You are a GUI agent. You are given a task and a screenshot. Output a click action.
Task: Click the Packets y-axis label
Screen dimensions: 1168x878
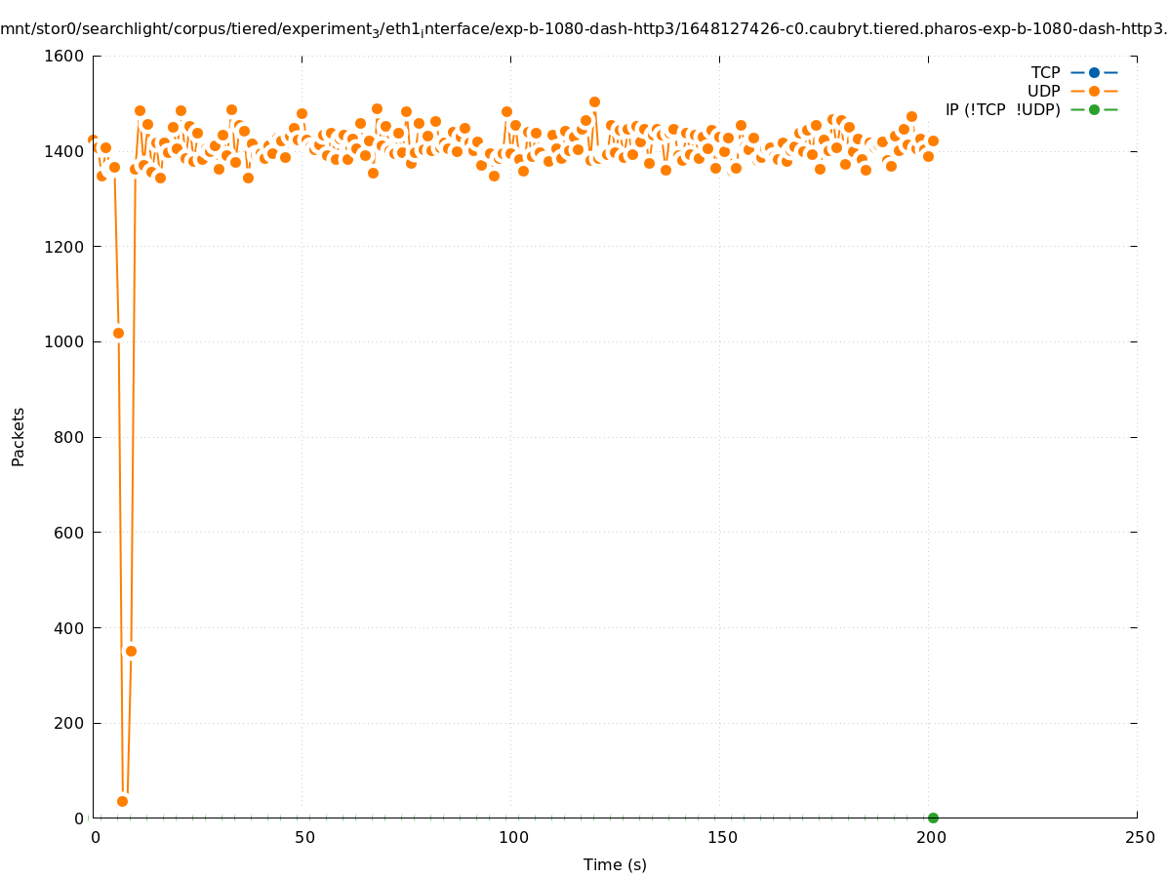19,436
